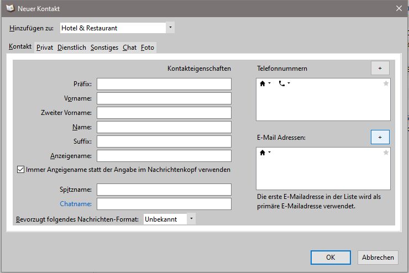Select the Foto tab

pos(148,48)
